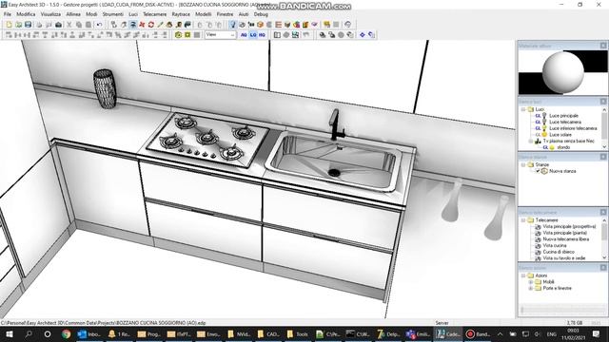Expand the Mobili folder
Screen dimensions: 609x342
pos(531,282)
